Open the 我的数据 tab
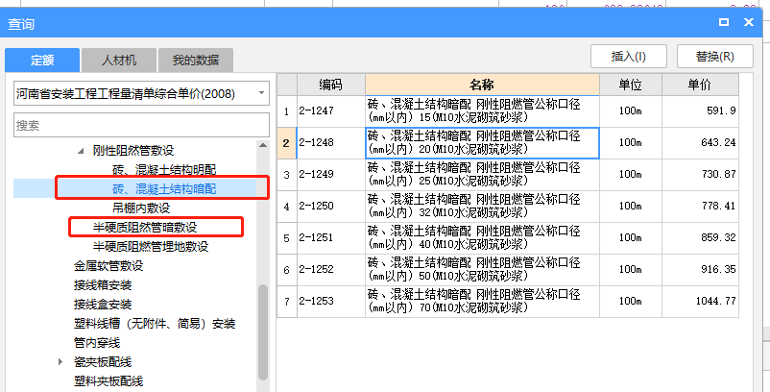Image resolution: width=770 pixels, height=392 pixels. coord(196,61)
